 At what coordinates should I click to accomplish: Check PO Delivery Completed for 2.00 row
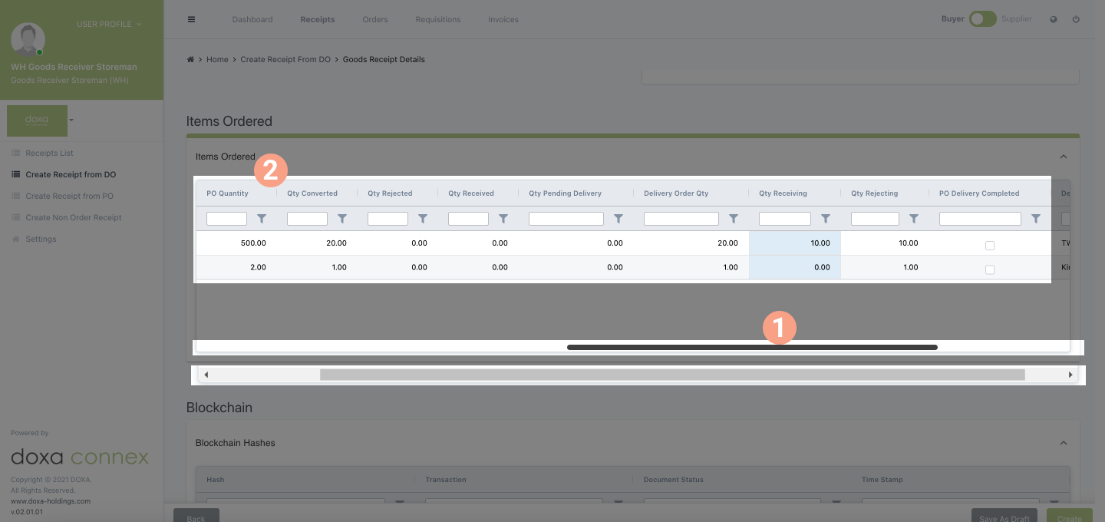click(x=990, y=269)
